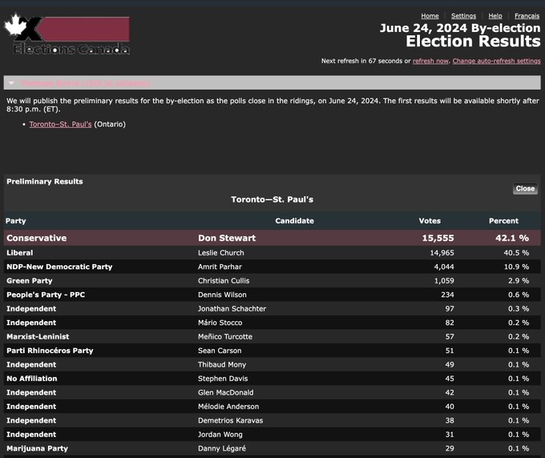545x458 pixels.
Task: Click the Party column header
Action: click(16, 221)
